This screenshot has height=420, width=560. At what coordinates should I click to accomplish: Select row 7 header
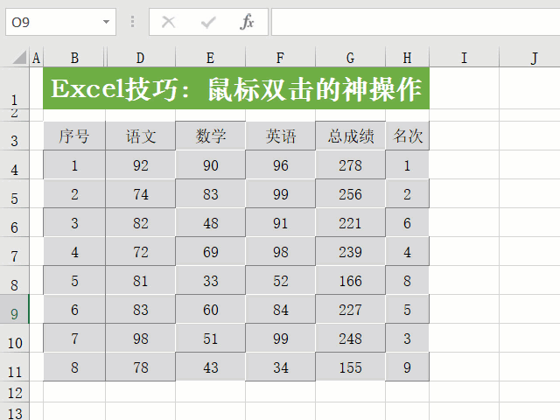pos(14,251)
